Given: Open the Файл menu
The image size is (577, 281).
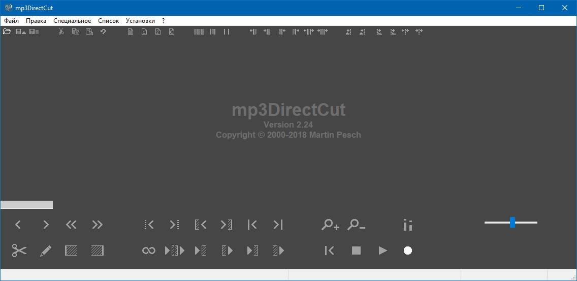Looking at the screenshot, I should [x=11, y=21].
